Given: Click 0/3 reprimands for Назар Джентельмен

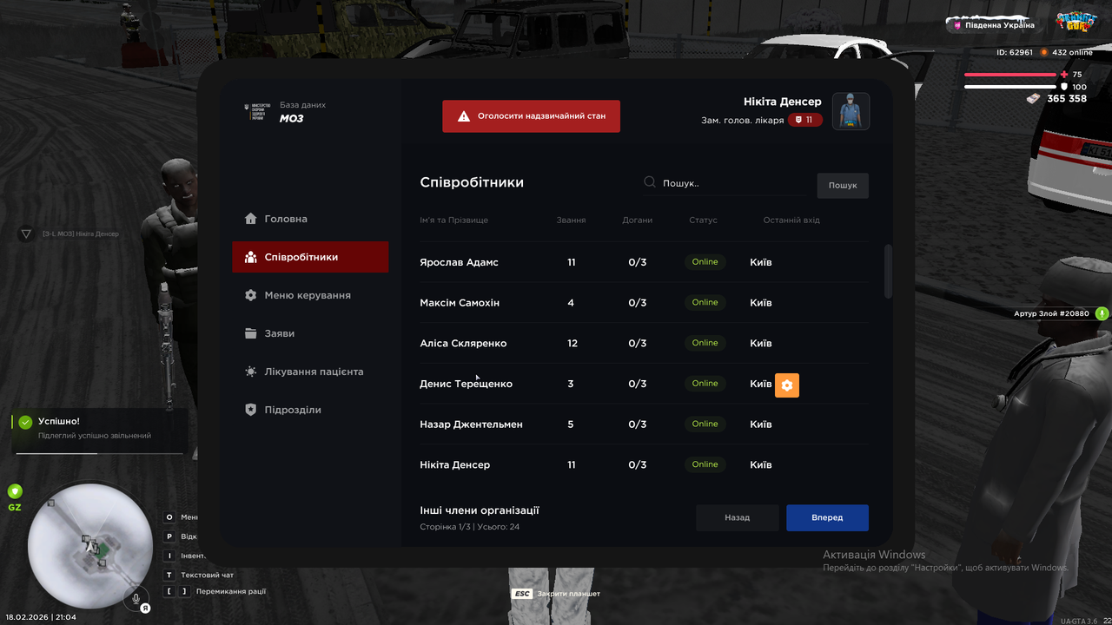Looking at the screenshot, I should (637, 424).
